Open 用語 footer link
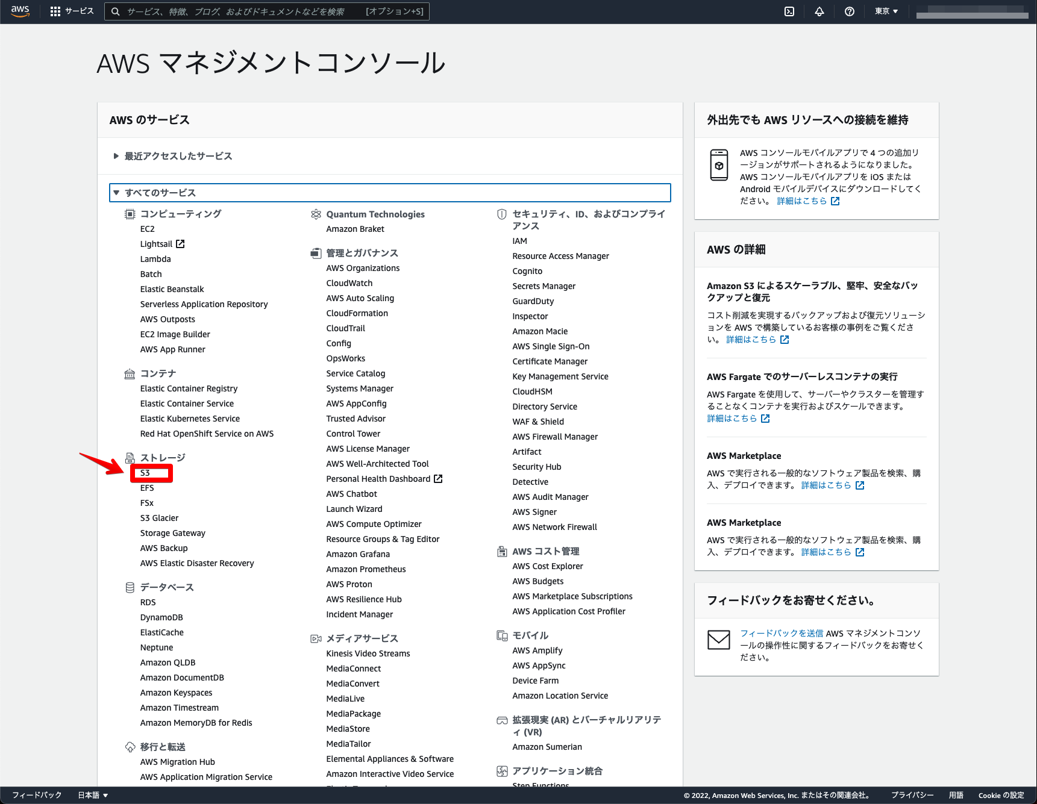This screenshot has height=804, width=1037. 956,795
